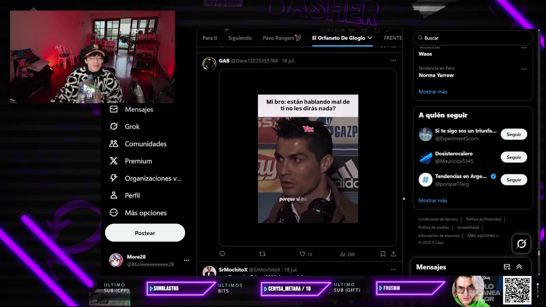Open Norma Yarrow trend

tap(436, 75)
